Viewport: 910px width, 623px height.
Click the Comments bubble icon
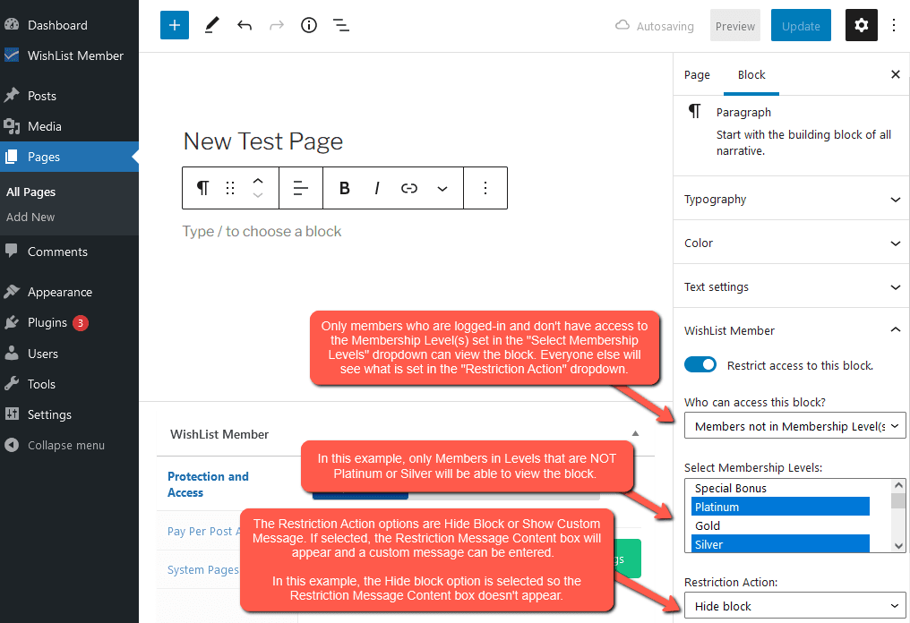[x=12, y=251]
